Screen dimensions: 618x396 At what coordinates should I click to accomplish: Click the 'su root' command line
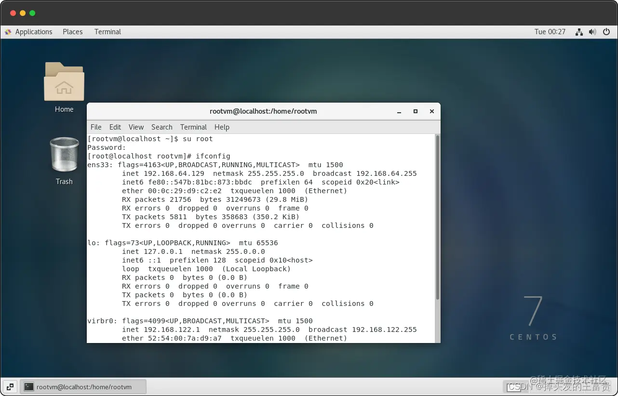150,139
